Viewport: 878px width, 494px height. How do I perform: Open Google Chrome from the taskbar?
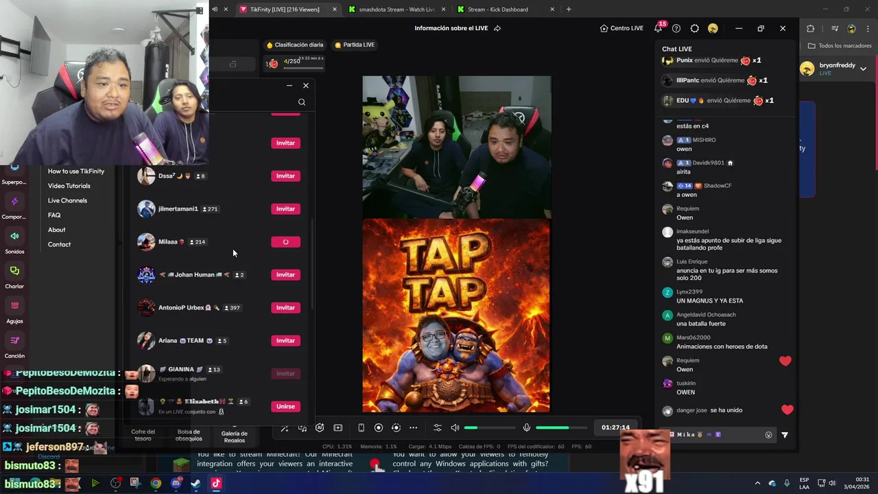(x=156, y=483)
